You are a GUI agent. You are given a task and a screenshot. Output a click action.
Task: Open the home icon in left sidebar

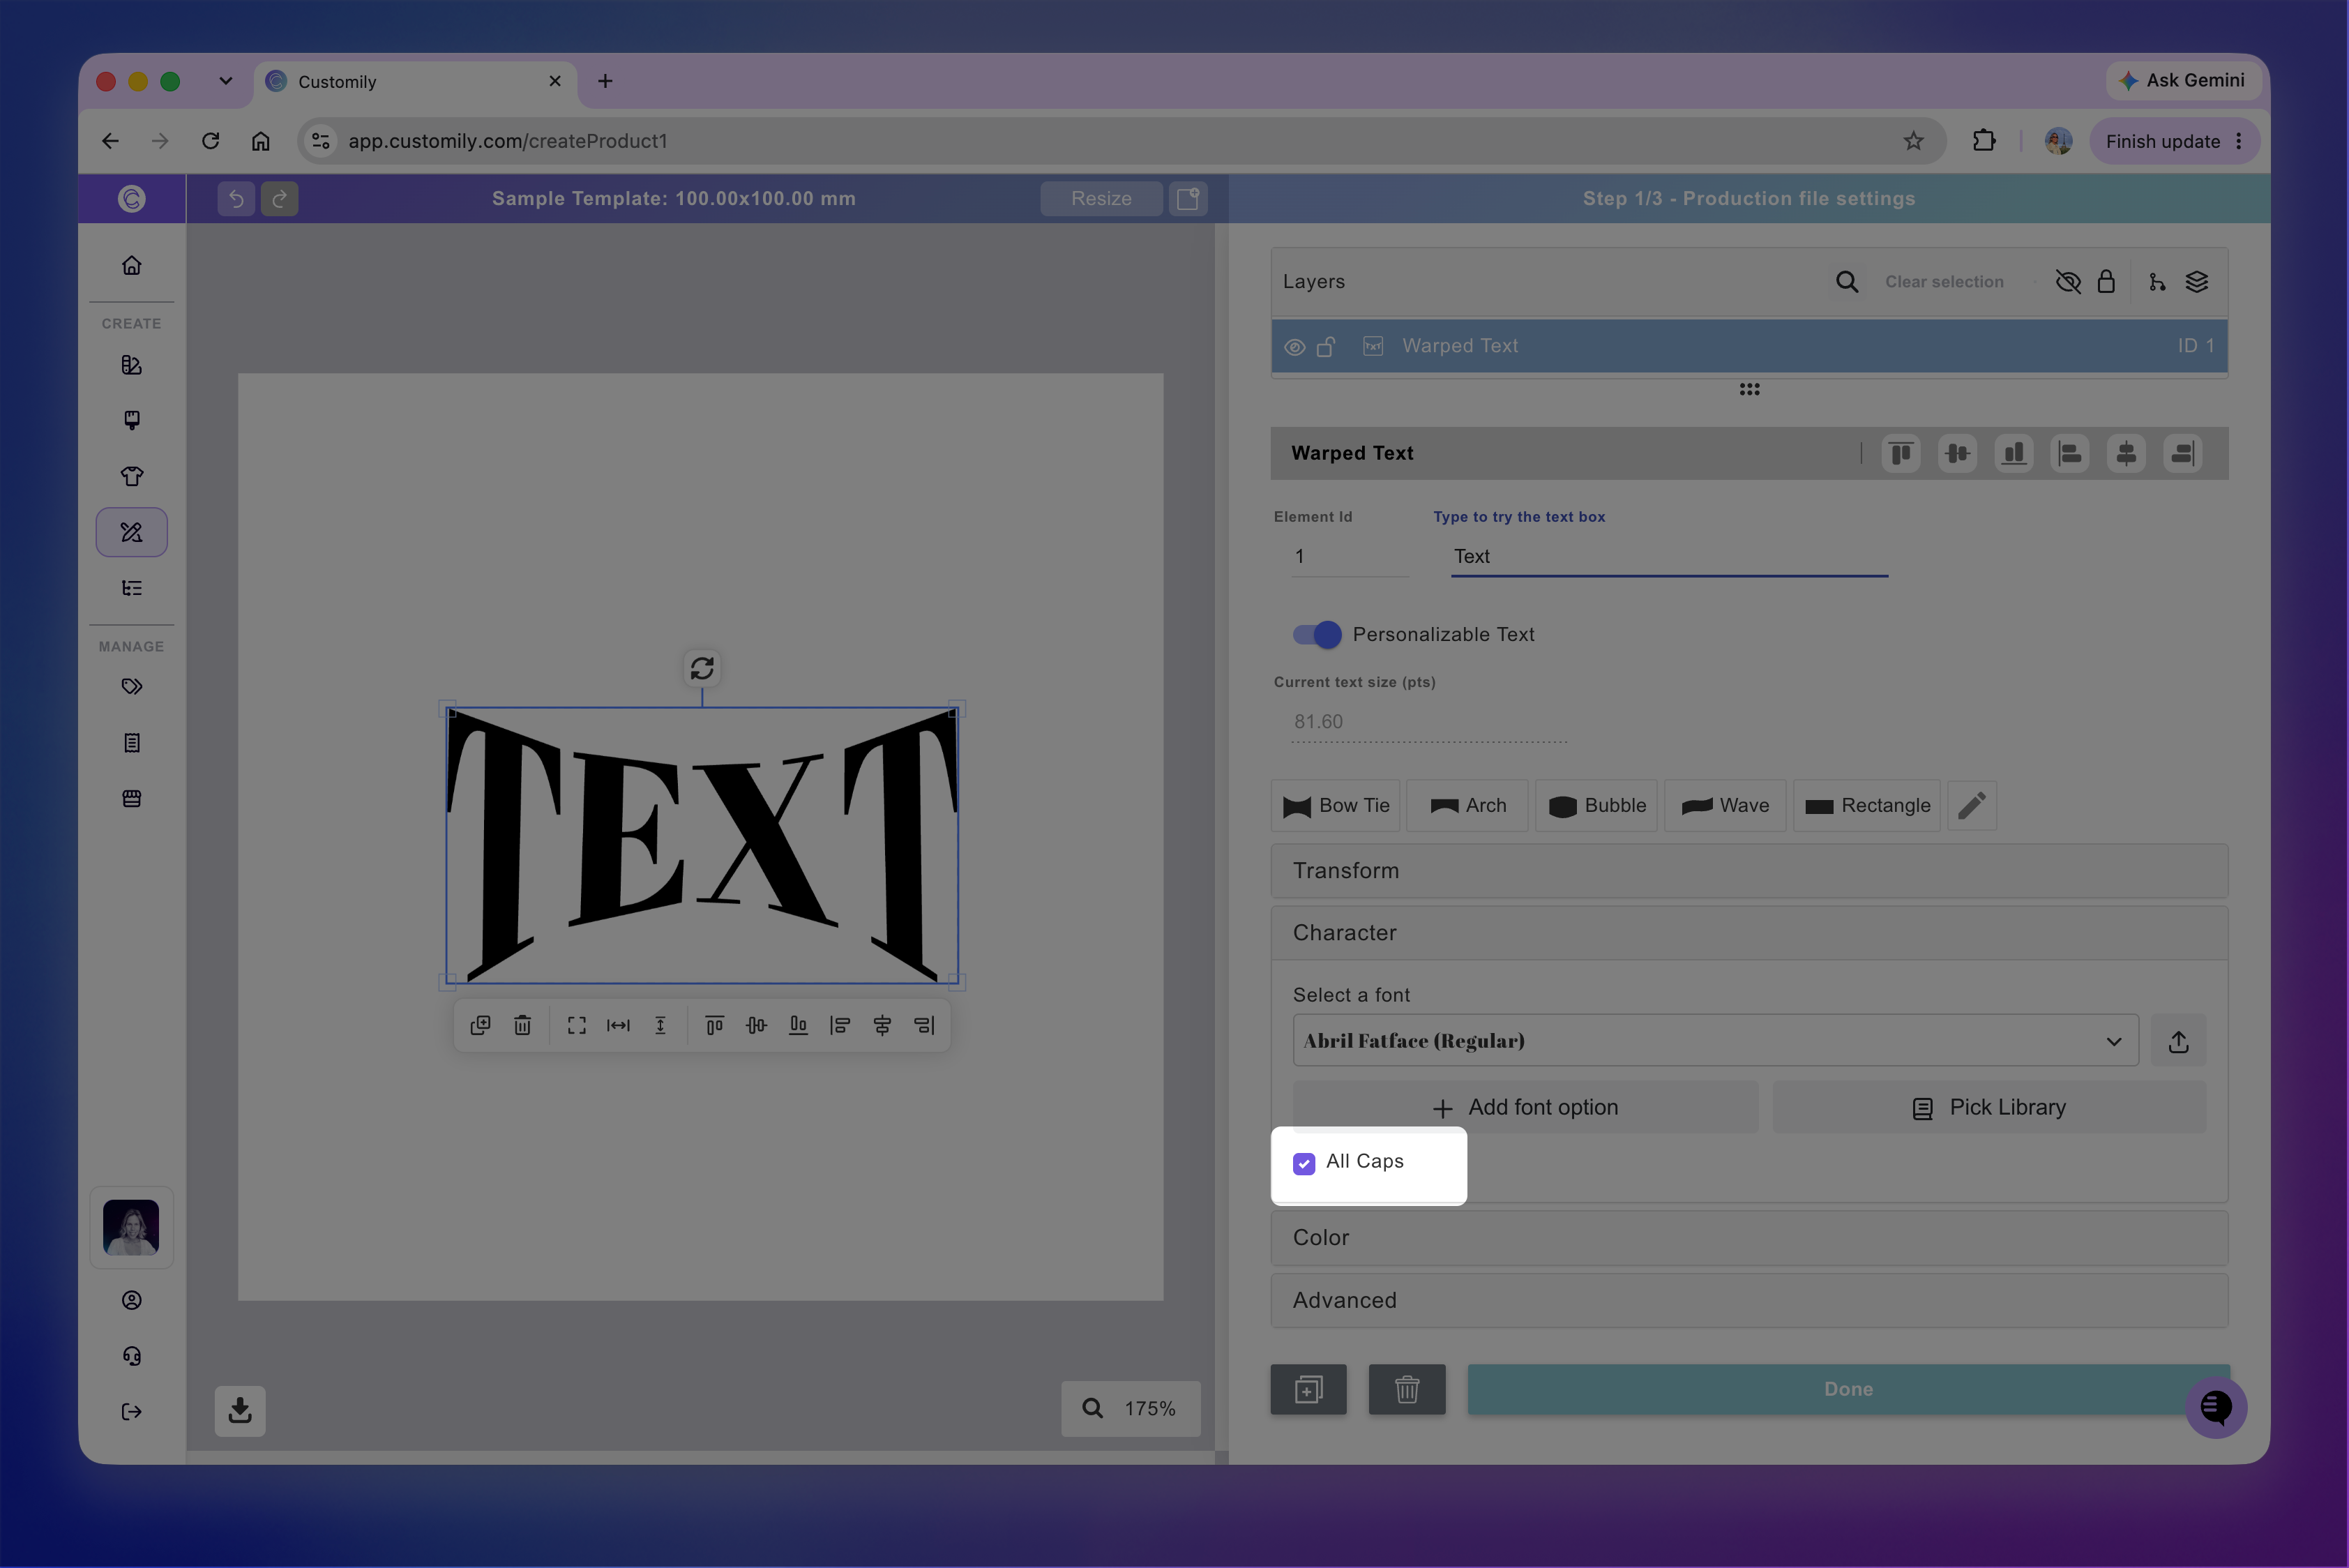[132, 265]
